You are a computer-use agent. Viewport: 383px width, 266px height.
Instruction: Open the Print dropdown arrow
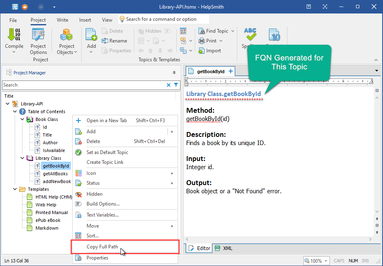pos(221,41)
